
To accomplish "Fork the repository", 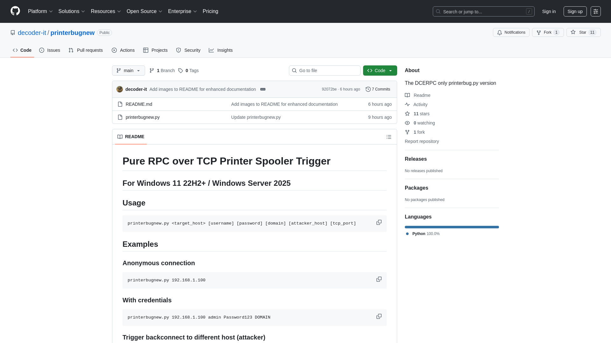I will [x=545, y=32].
